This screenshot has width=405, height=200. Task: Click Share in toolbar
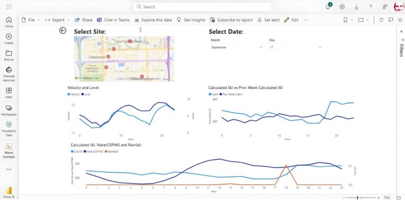pos(83,20)
